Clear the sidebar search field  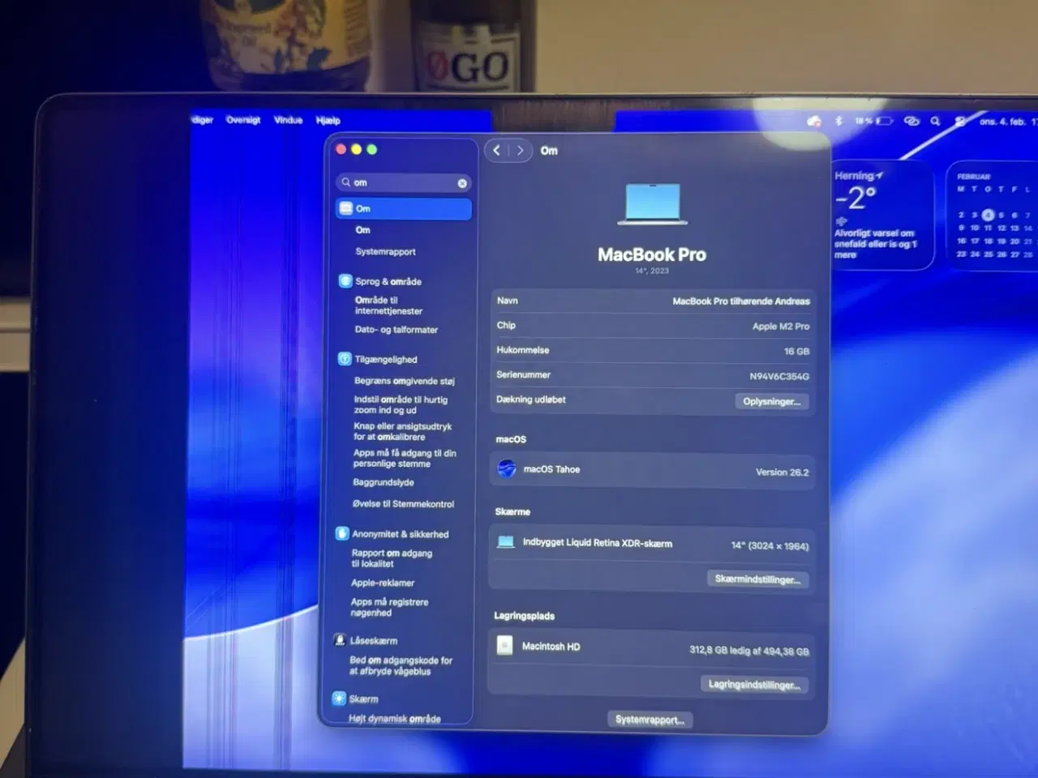click(x=461, y=182)
